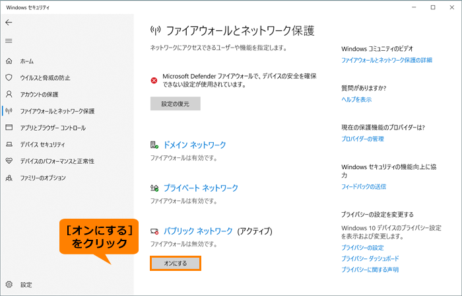Click the オンにする button
This screenshot has width=462, height=296.
(176, 263)
